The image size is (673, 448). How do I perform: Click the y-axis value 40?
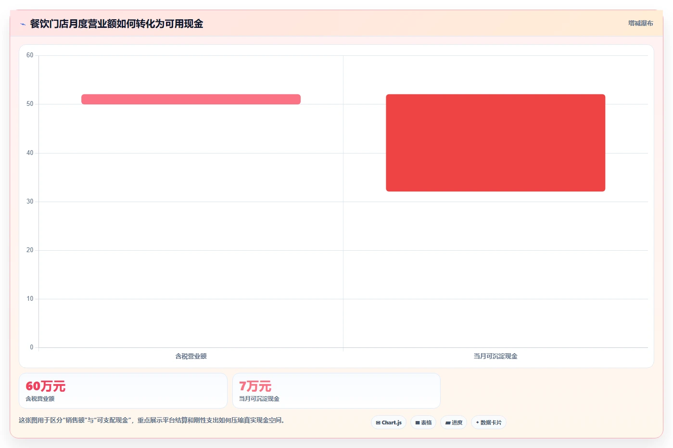30,153
